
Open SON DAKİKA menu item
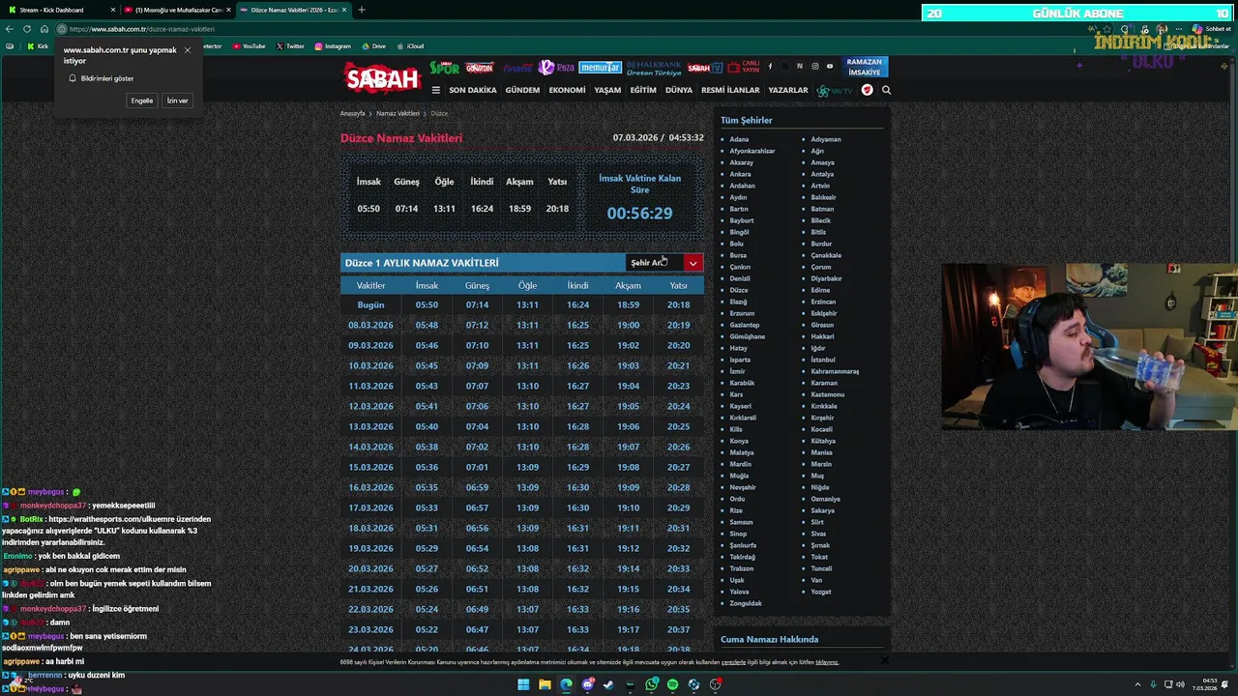(473, 90)
